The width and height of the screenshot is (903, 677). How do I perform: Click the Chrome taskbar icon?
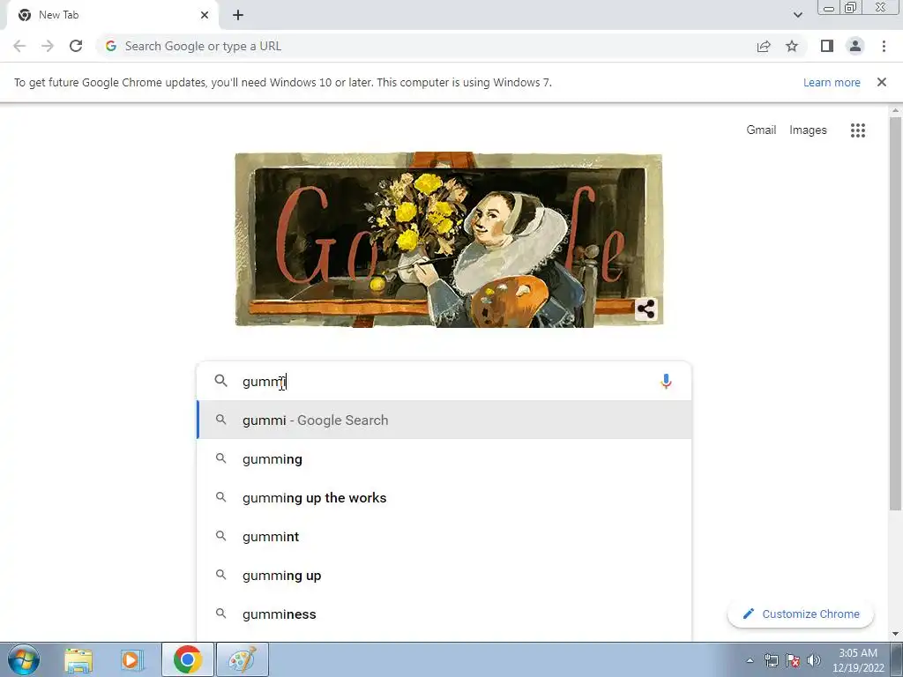(188, 659)
